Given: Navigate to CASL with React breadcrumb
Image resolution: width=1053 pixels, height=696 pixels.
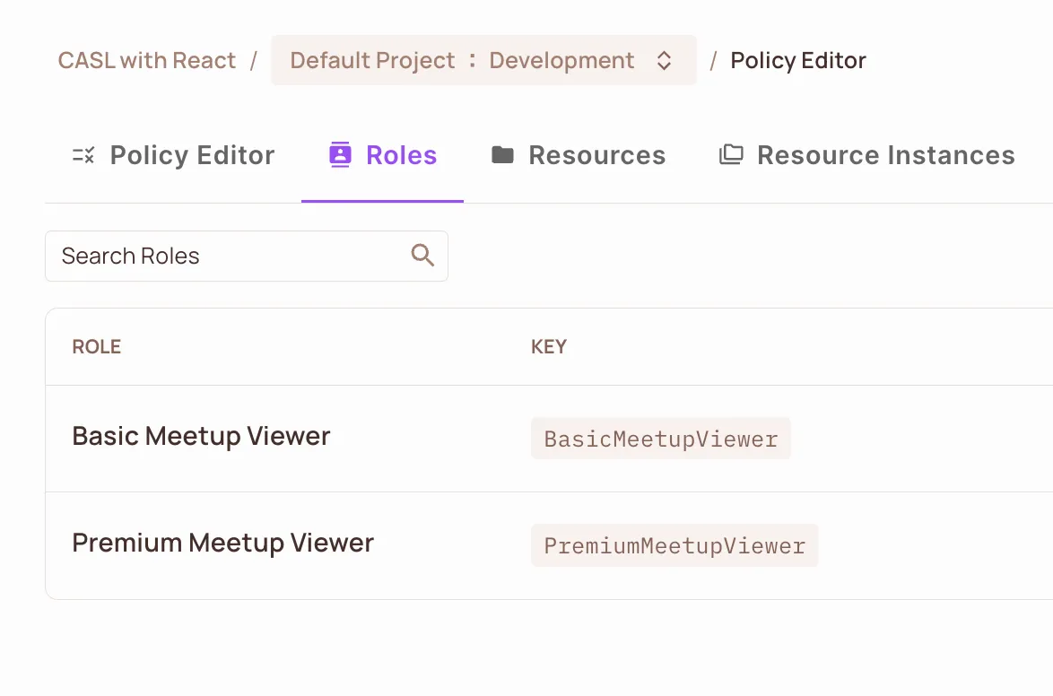Looking at the screenshot, I should pos(147,61).
